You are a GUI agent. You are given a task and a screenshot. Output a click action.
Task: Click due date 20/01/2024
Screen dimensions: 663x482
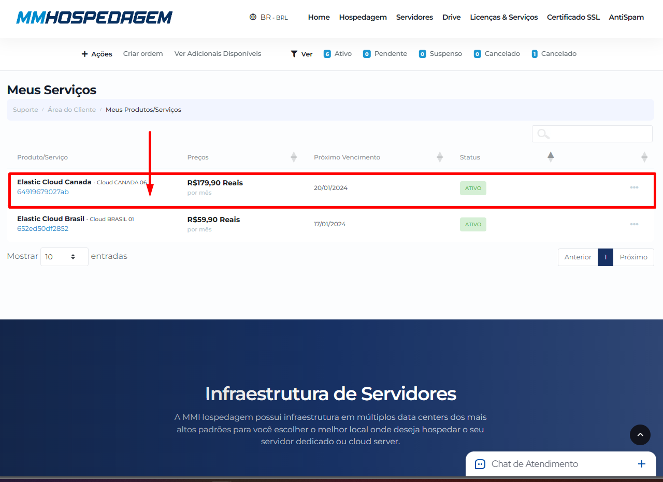[x=330, y=188]
